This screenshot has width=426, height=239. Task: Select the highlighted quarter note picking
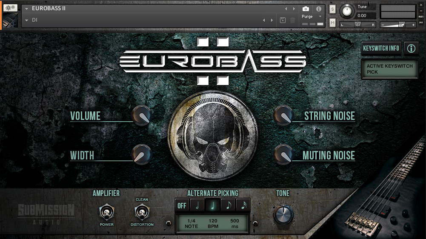click(x=213, y=205)
